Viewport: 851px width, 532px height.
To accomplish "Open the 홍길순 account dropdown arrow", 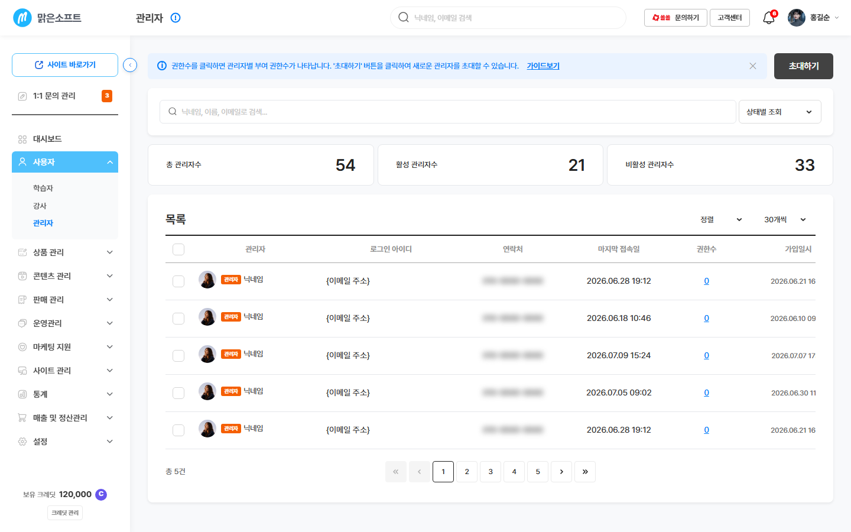I will coord(836,18).
